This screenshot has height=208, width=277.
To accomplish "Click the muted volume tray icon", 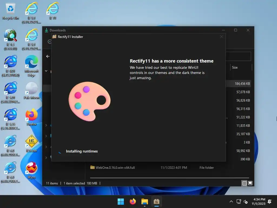I will point(246,201).
